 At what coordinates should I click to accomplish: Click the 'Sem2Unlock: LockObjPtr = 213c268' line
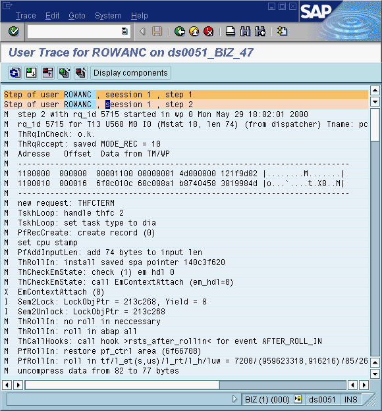(92, 312)
